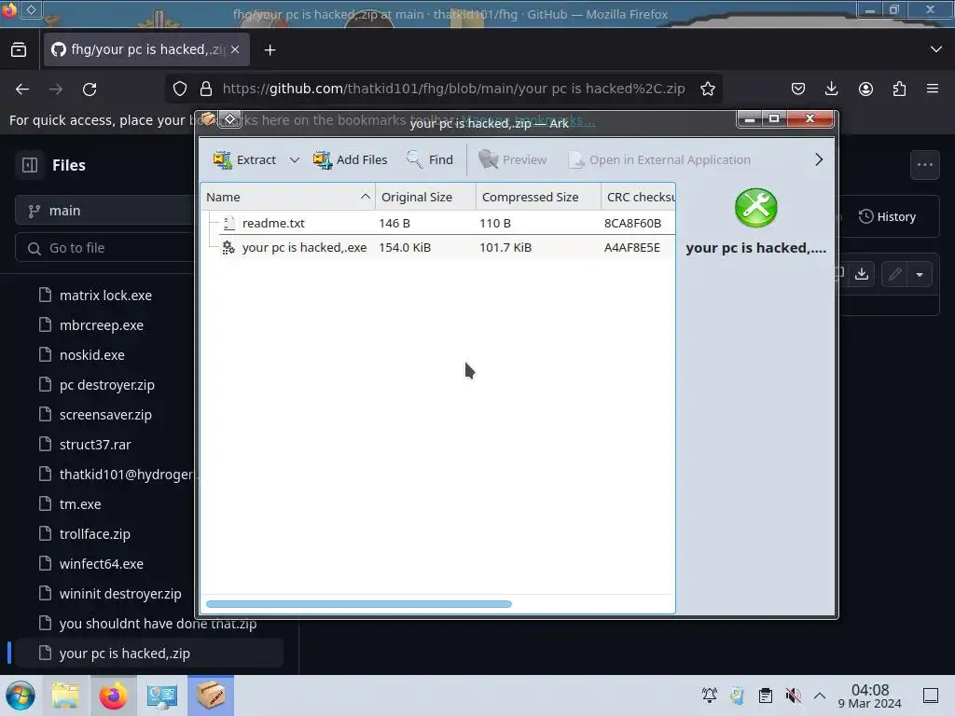
Task: Sort by CRC checksum column
Action: click(638, 197)
